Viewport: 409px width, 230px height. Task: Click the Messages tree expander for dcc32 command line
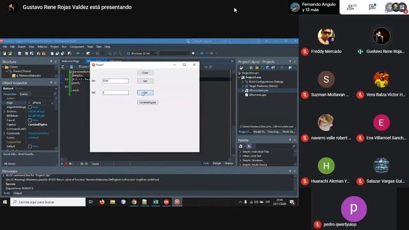tap(3, 176)
